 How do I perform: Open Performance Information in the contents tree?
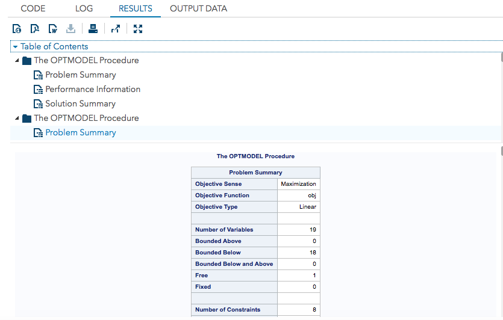(92, 90)
